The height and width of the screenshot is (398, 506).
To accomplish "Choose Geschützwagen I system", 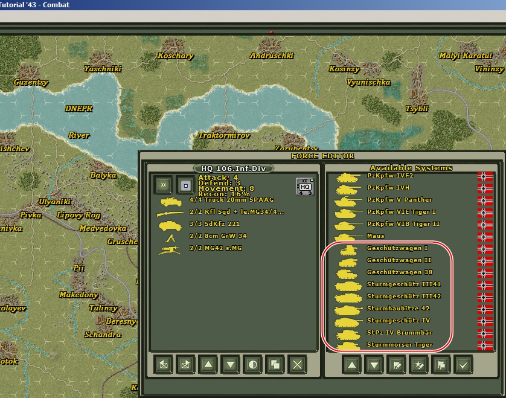I will click(397, 248).
